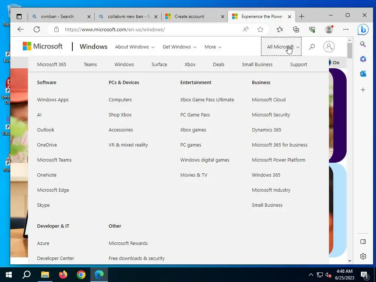Open sidebar settings gear icon
This screenshot has width=376, height=282.
tap(363, 256)
